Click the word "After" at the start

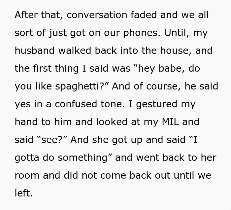pyautogui.click(x=26, y=15)
